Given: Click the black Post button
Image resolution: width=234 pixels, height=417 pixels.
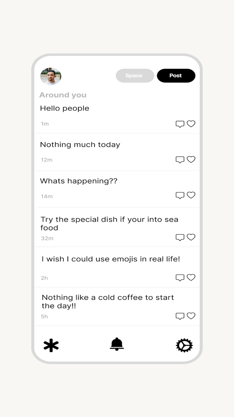Looking at the screenshot, I should pos(176,76).
